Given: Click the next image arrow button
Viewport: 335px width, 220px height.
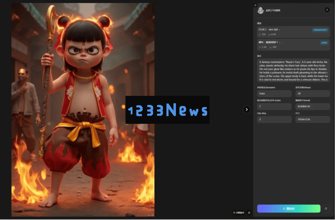Looking at the screenshot, I should (x=247, y=109).
